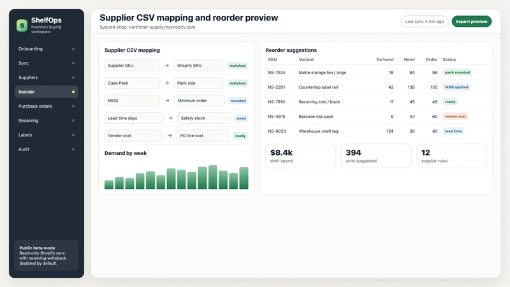
Task: Click the Variant column header
Action: [x=306, y=59]
